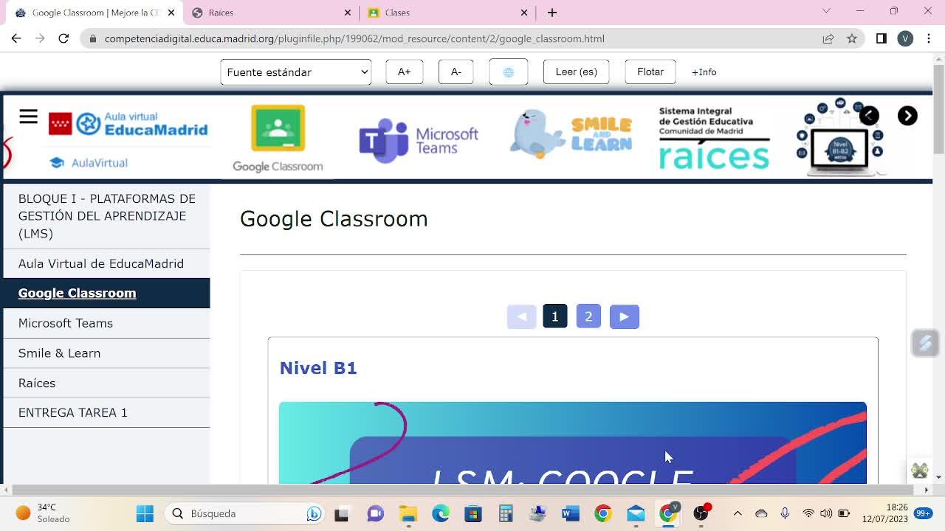The image size is (945, 531).
Task: Select page 1 in the pagination
Action: click(555, 316)
